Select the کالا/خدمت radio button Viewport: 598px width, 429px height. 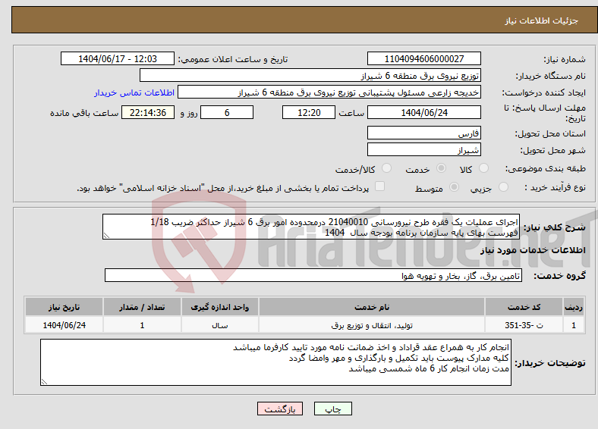click(x=387, y=168)
